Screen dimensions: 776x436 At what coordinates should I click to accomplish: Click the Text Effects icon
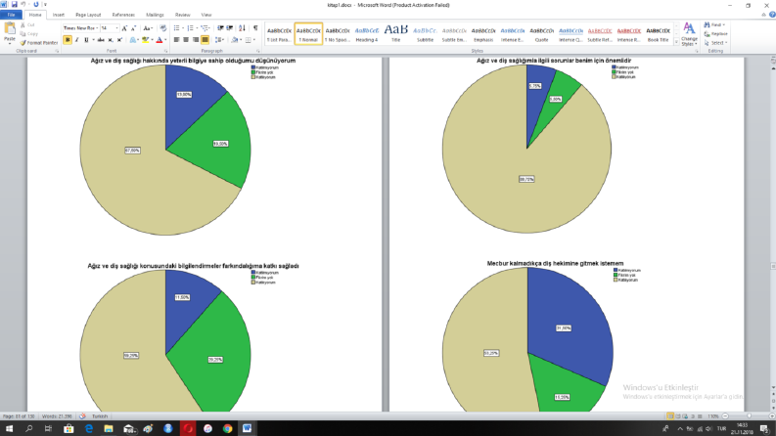click(x=133, y=40)
